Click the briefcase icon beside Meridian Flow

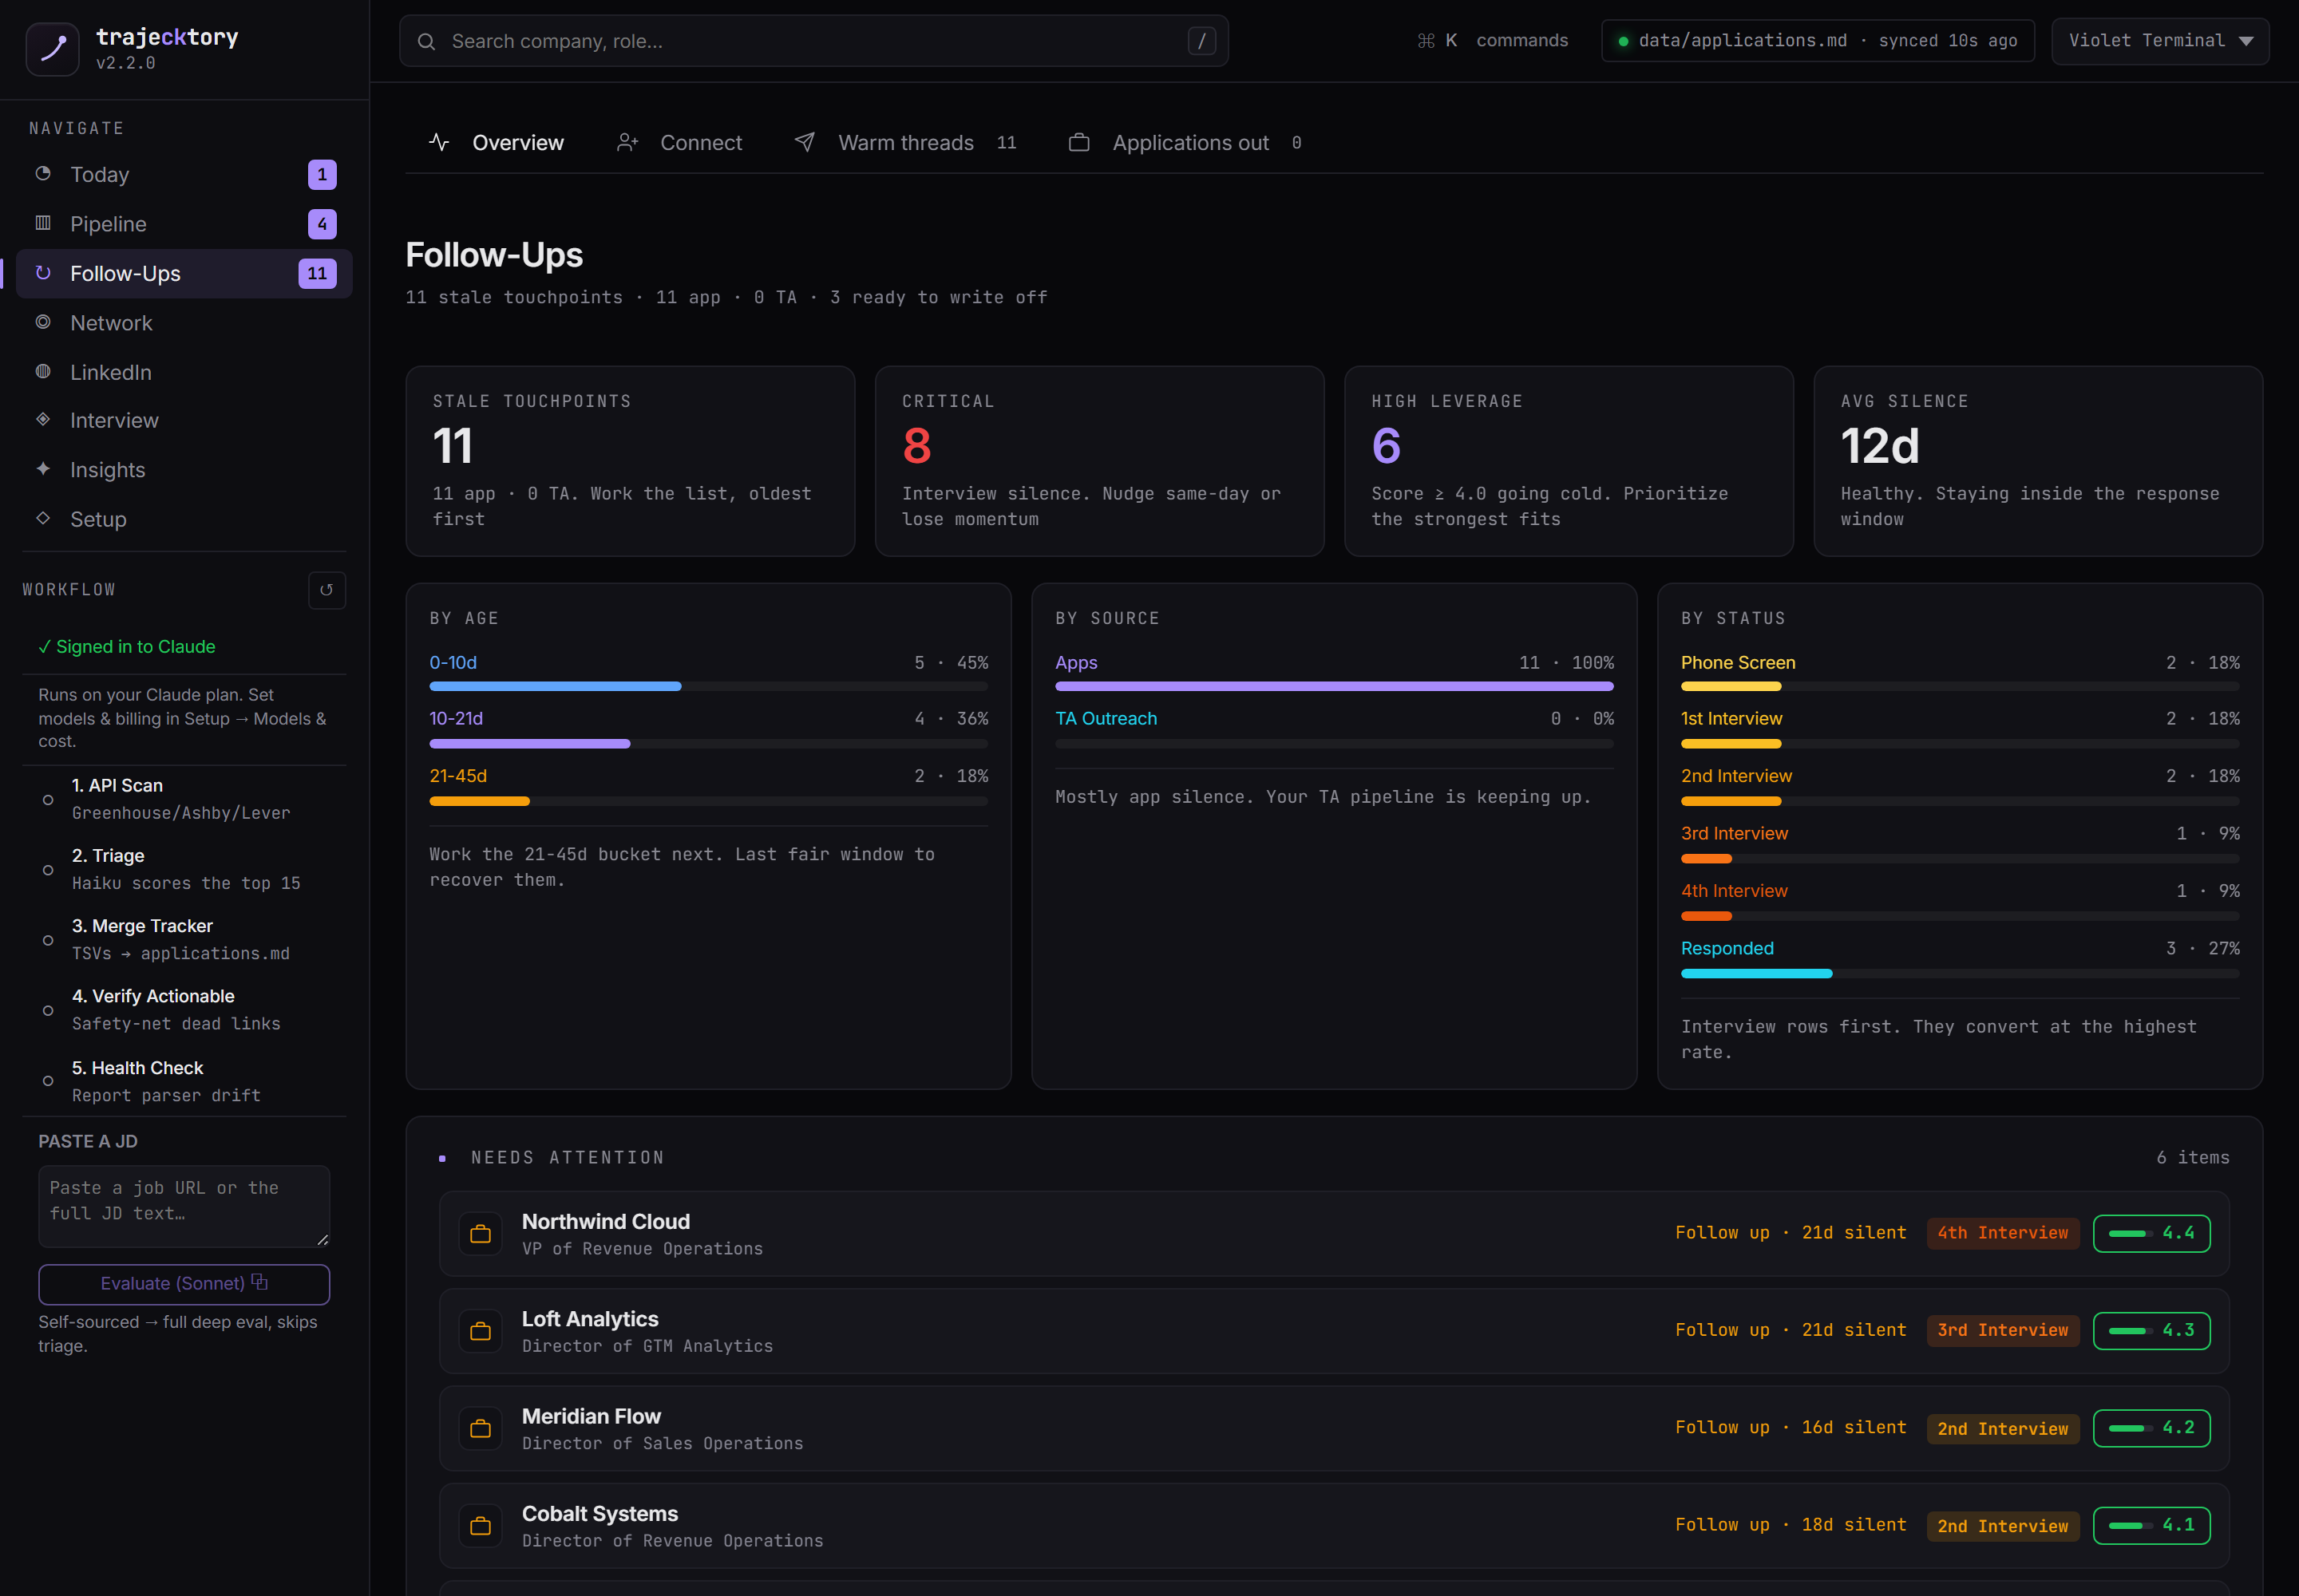coord(481,1429)
